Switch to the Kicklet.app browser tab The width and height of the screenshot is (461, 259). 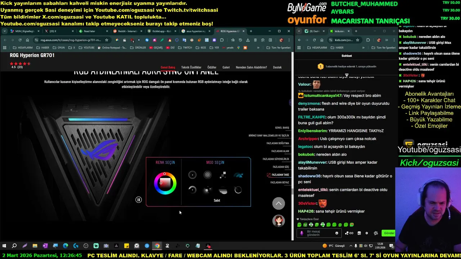tap(160, 31)
